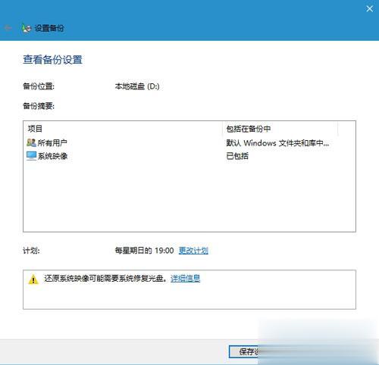Viewport: 379px width, 365px height.
Task: Click the 默认 Windows 文件夹和库中... cell
Action: point(277,143)
